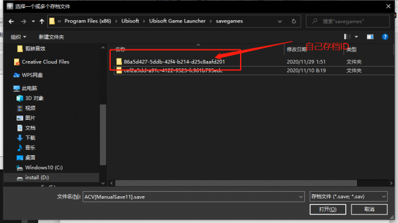Image resolution: width=398 pixels, height=223 pixels.
Task: Select folder 86a5d427-5ddb-42f4-b214-d25c8aafd201
Action: (174, 62)
